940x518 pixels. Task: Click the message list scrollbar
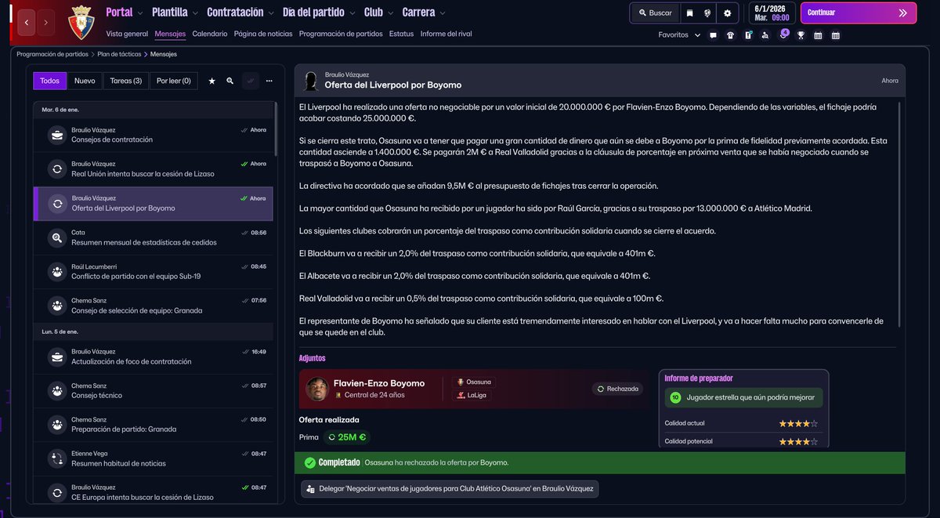pyautogui.click(x=275, y=129)
